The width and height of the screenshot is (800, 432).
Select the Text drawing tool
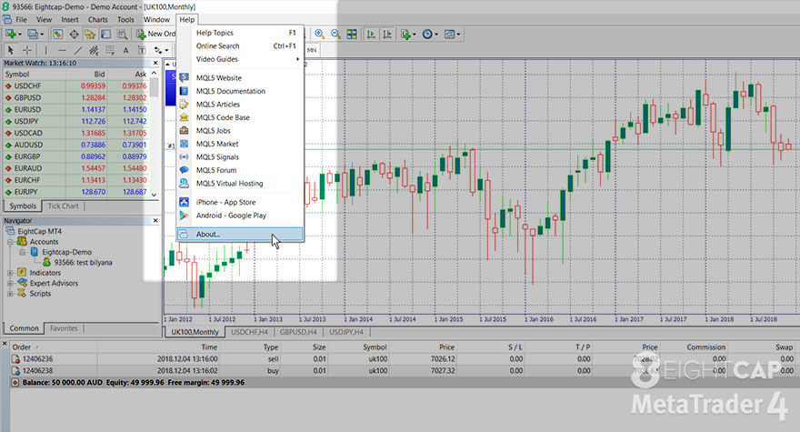[x=125, y=50]
